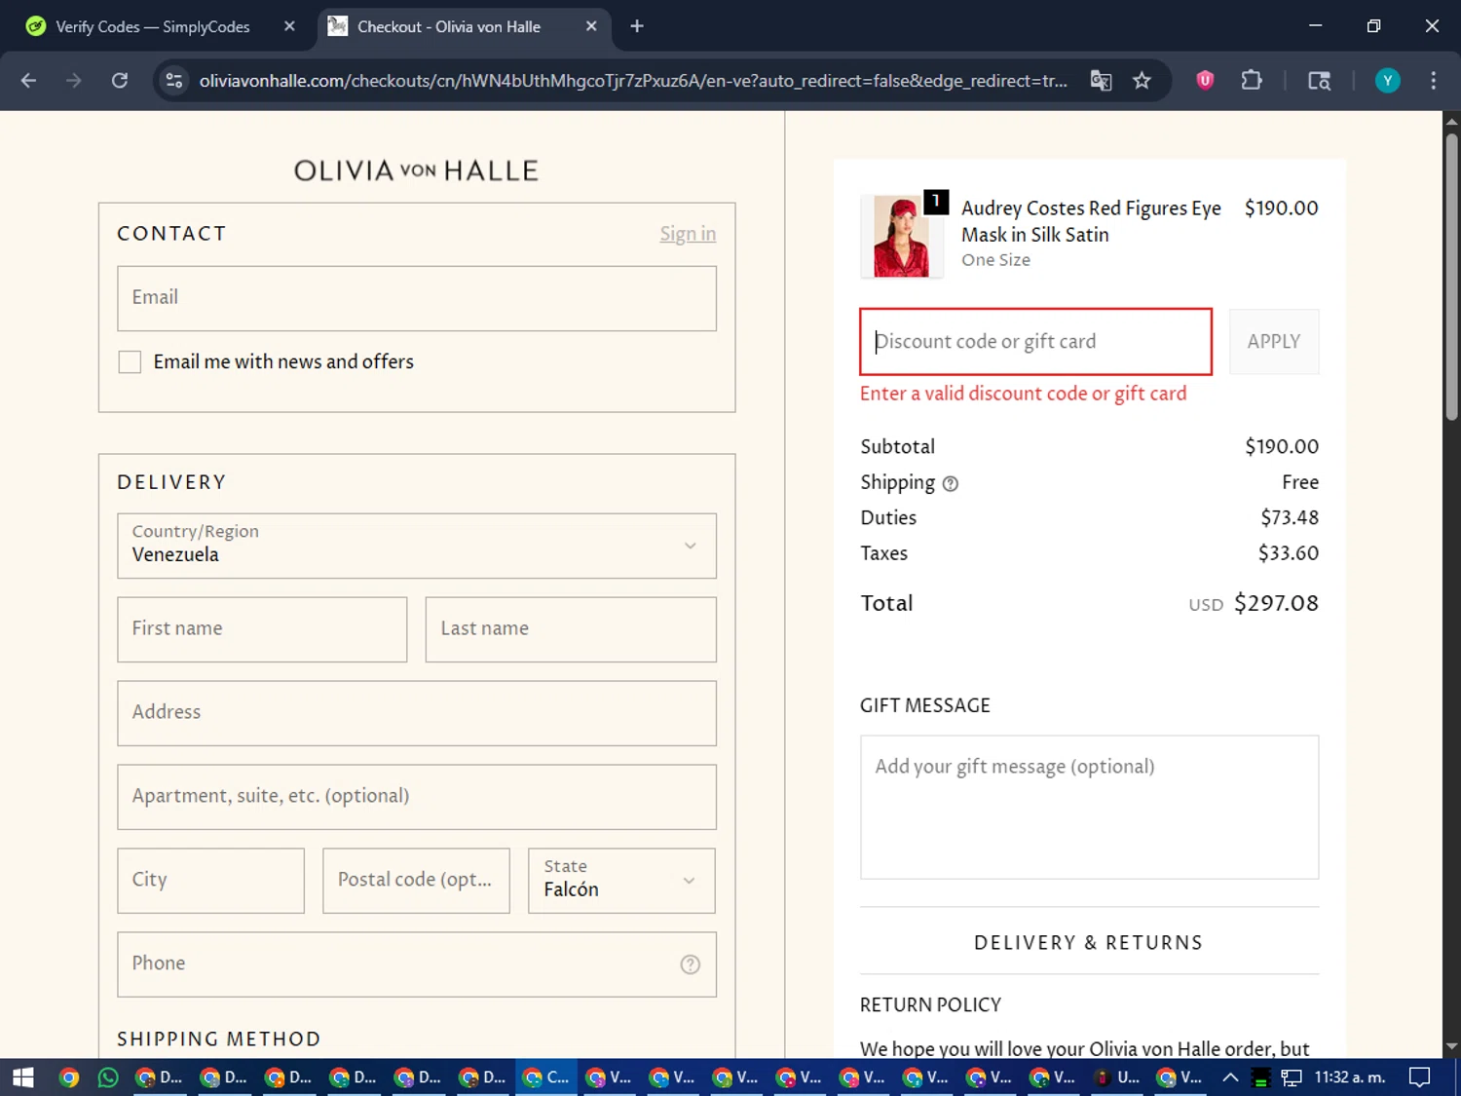Click the Phone input field
This screenshot has height=1096, width=1461.
coord(417,964)
